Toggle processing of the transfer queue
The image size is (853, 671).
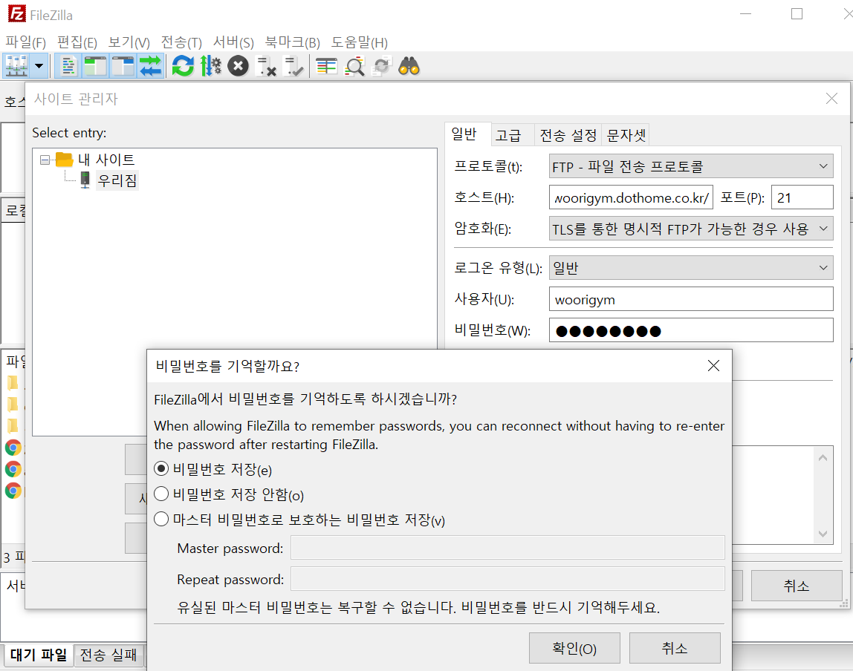click(210, 66)
